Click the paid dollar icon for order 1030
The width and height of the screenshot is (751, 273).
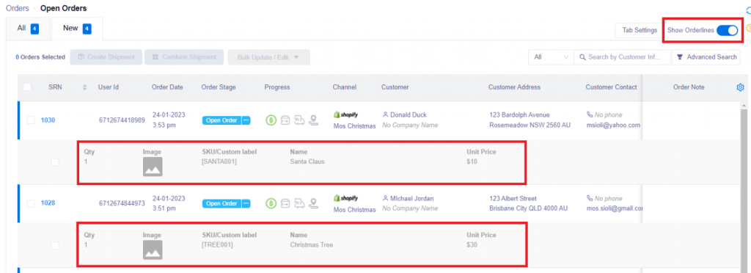271,120
